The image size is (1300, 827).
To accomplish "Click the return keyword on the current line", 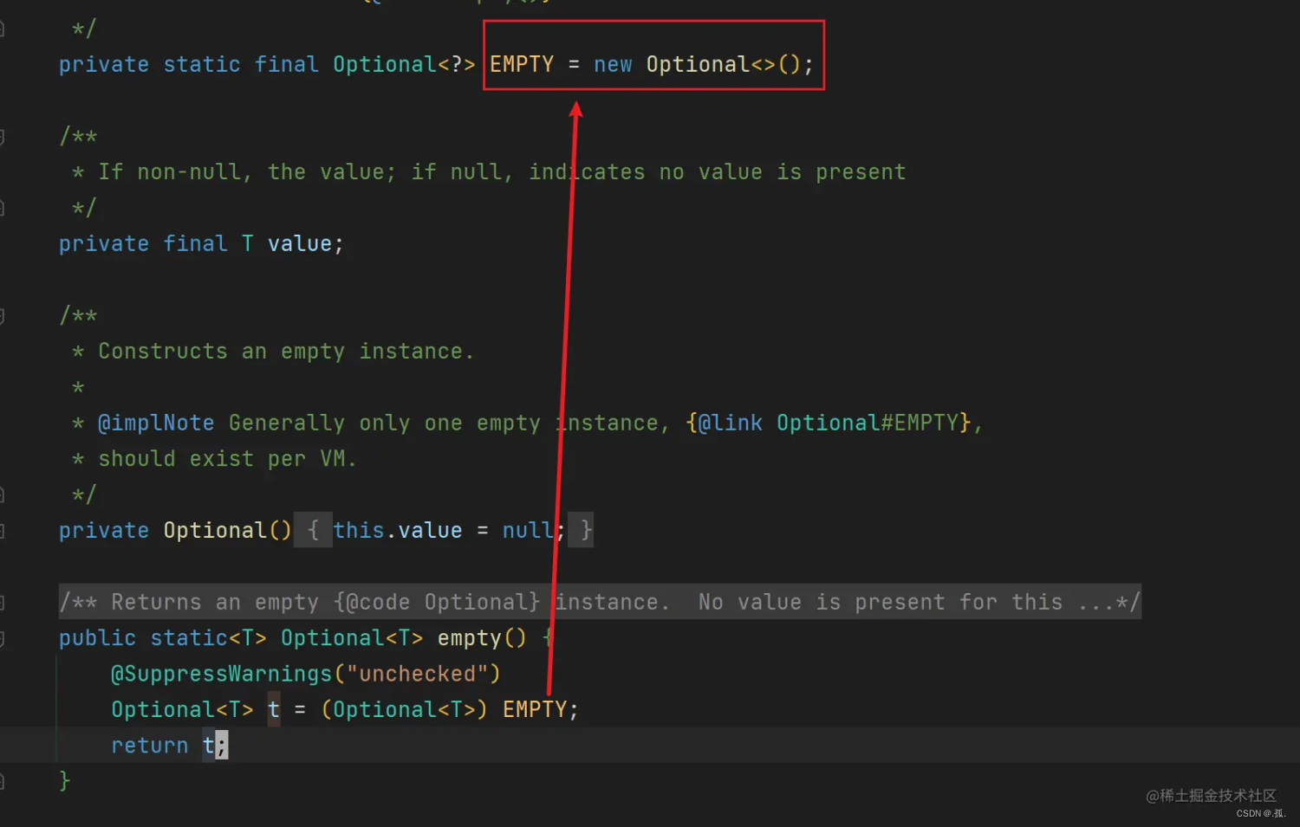I will [x=150, y=746].
